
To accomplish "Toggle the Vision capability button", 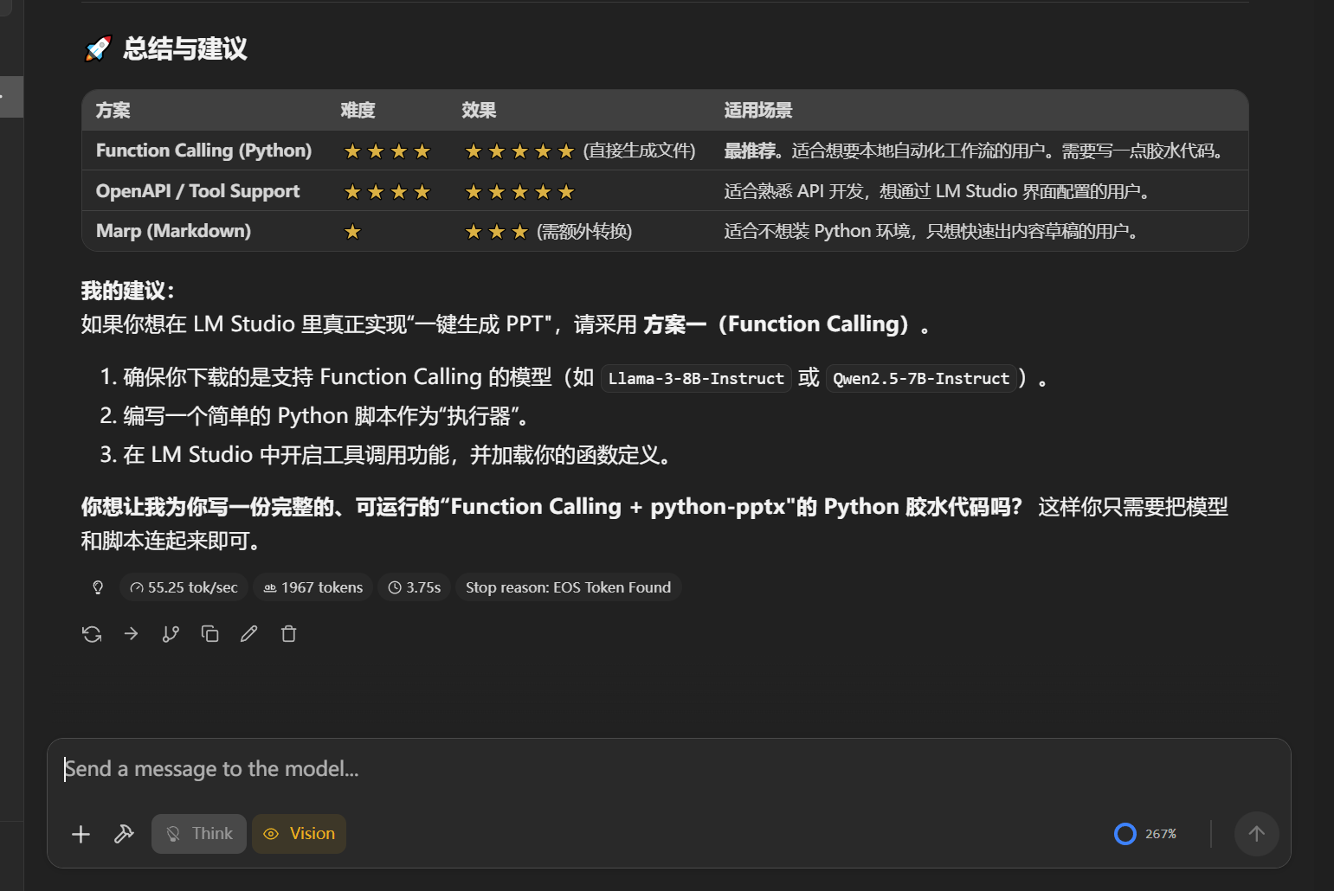I will (x=299, y=834).
